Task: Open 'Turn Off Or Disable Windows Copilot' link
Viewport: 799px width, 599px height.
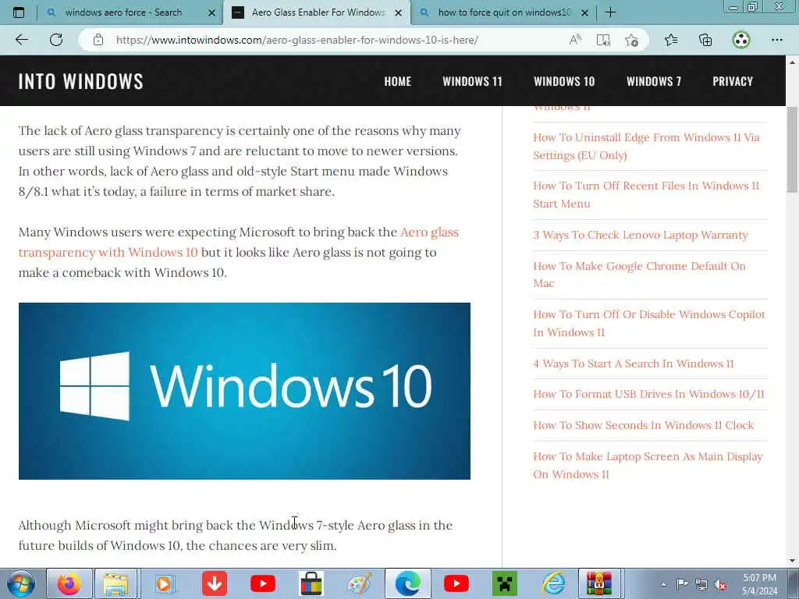Action: [x=649, y=323]
